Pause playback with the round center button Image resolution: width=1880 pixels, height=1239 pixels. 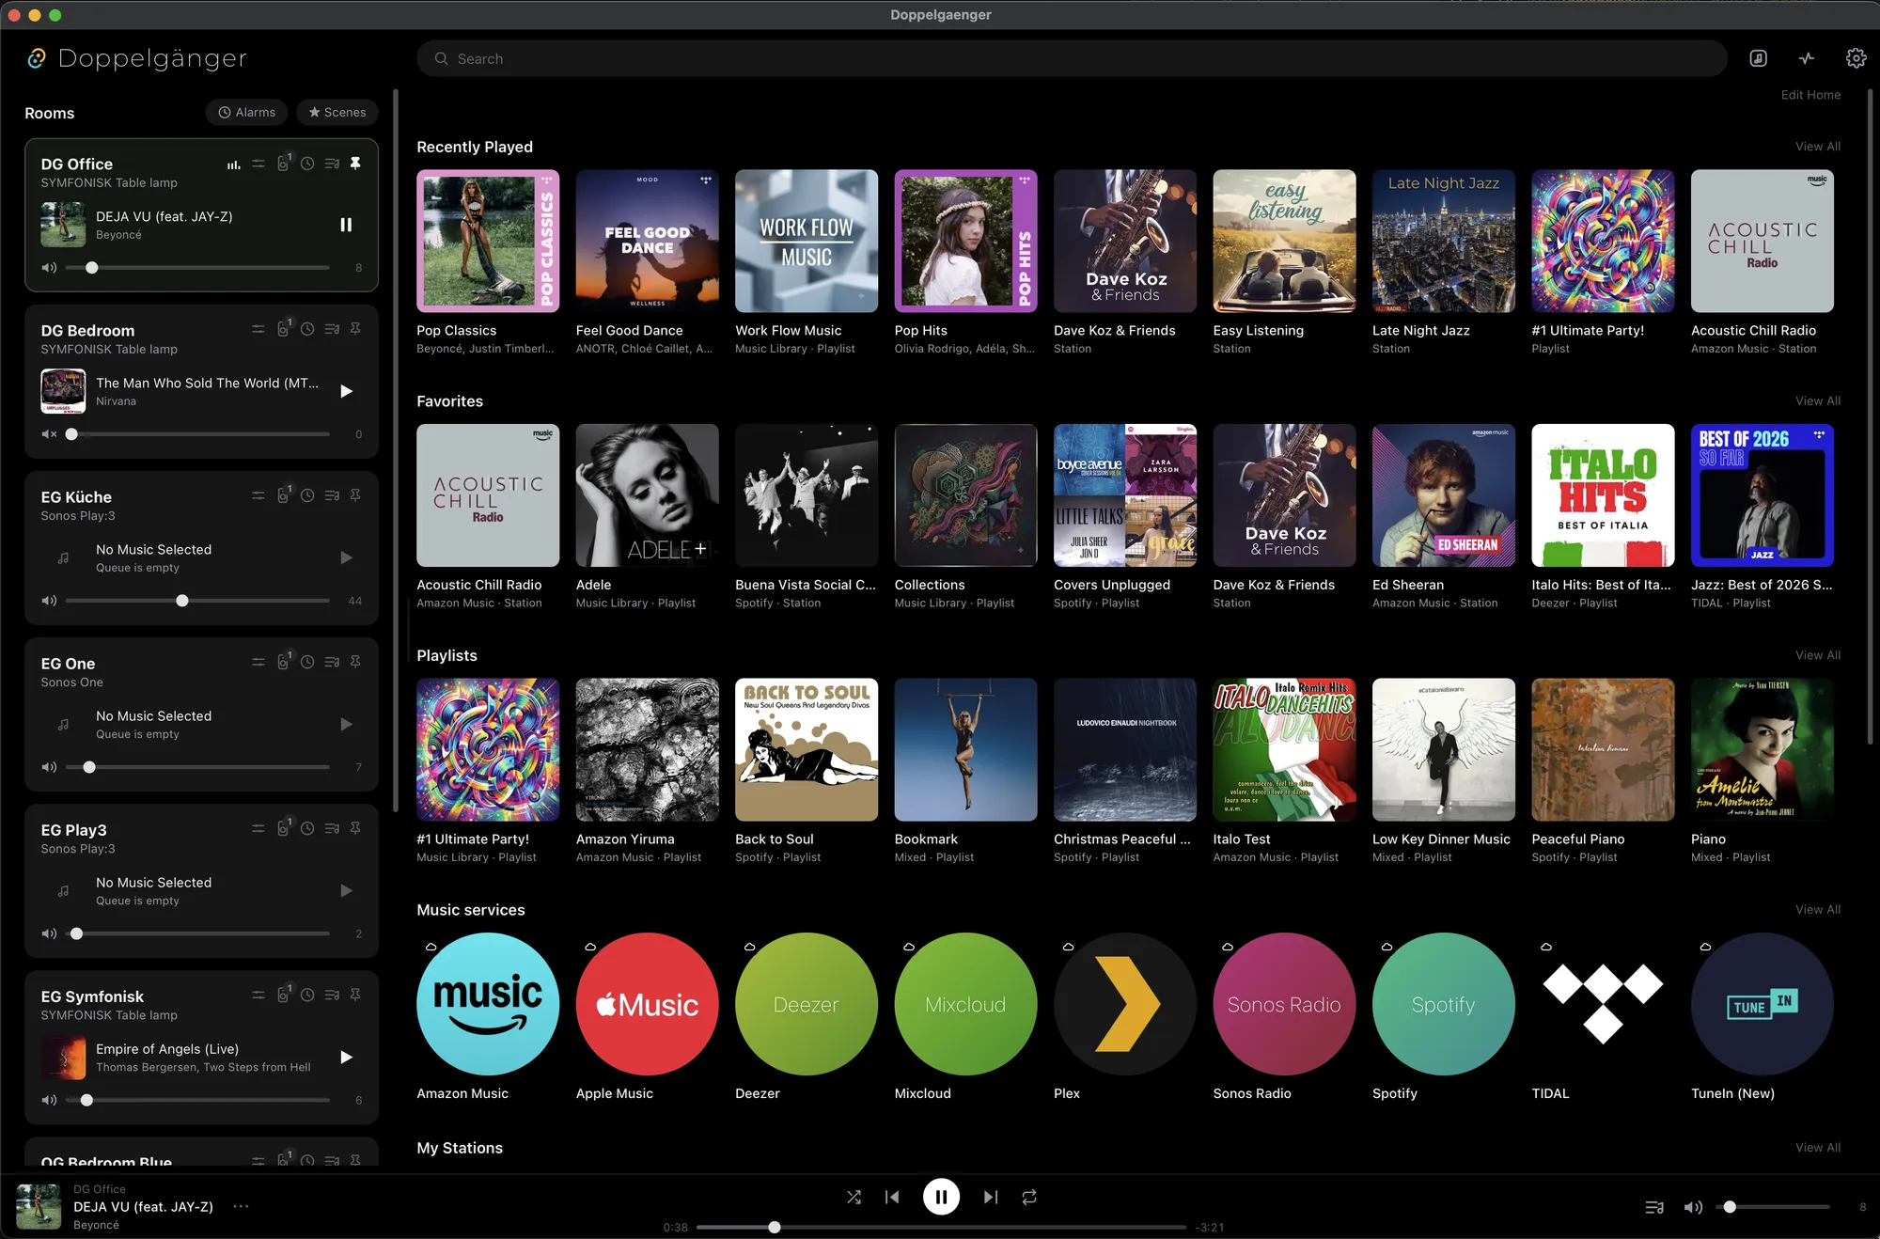(941, 1197)
